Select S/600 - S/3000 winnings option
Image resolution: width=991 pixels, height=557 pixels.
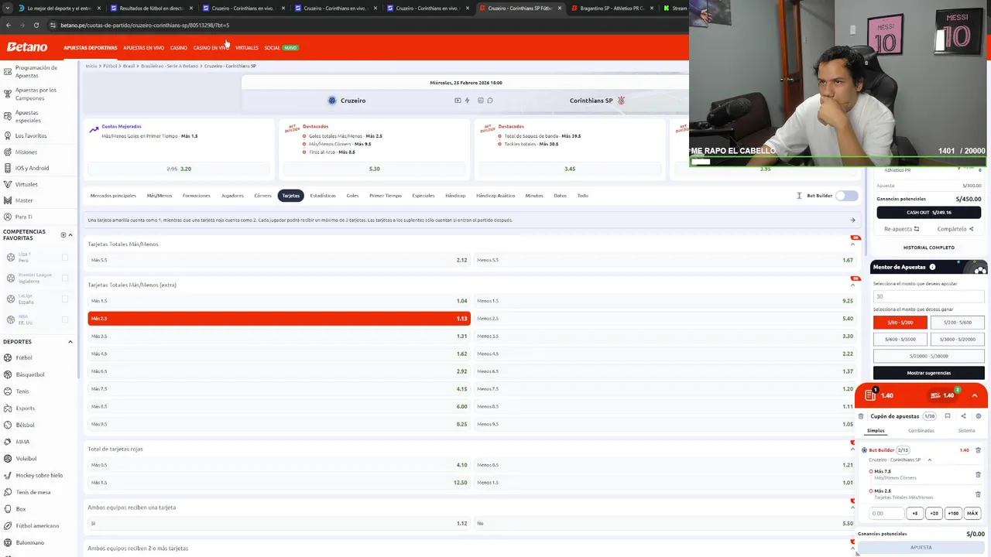[x=900, y=340]
